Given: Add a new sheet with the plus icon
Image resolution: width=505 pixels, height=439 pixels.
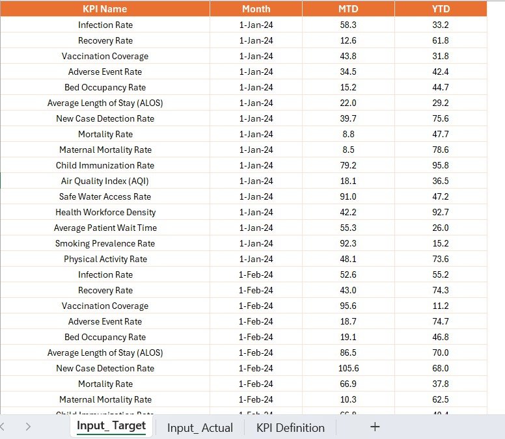Looking at the screenshot, I should click(375, 427).
